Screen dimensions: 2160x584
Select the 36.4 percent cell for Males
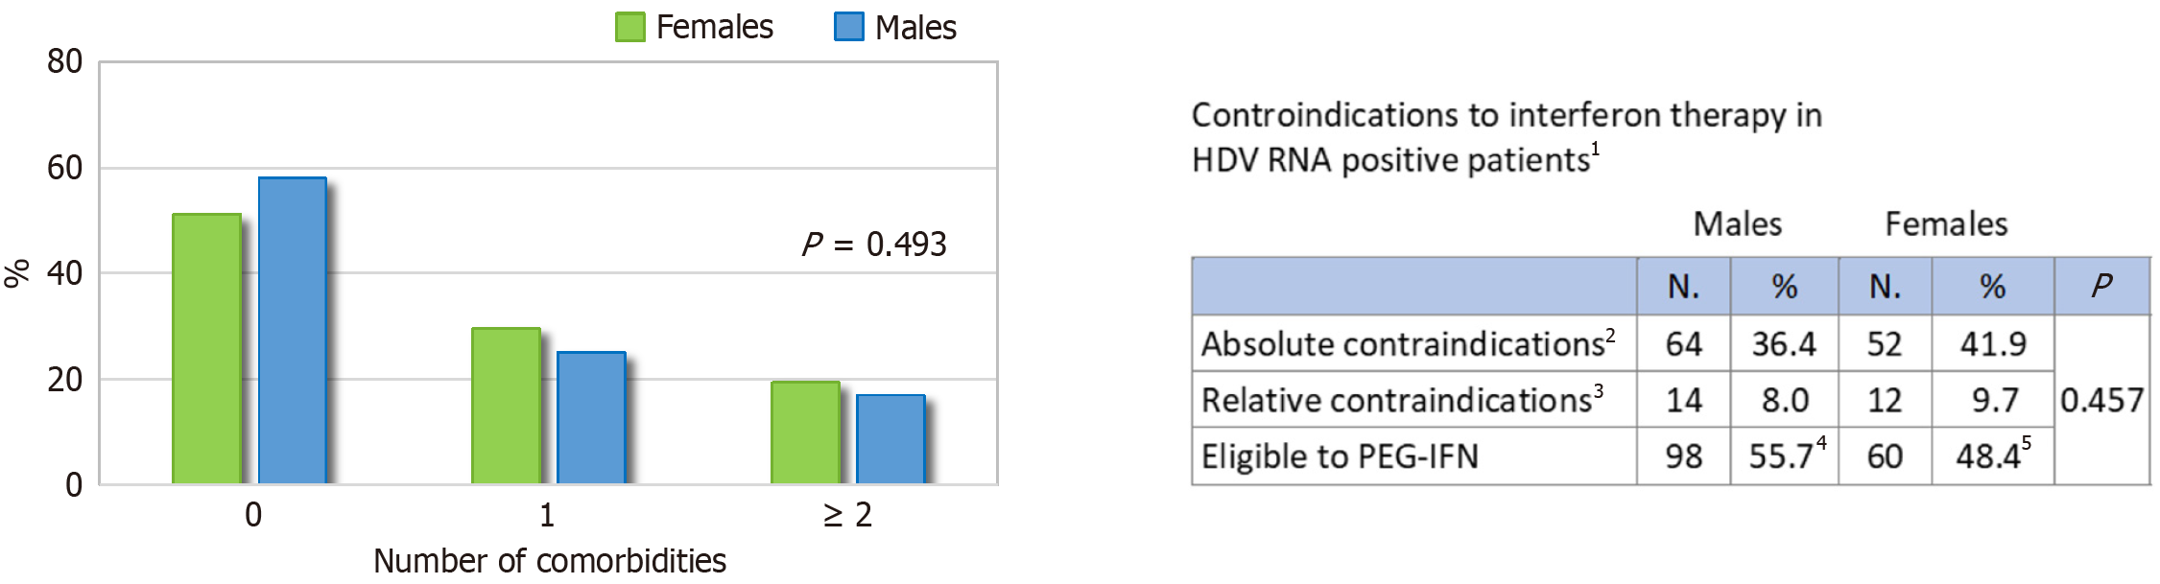pos(1784,343)
